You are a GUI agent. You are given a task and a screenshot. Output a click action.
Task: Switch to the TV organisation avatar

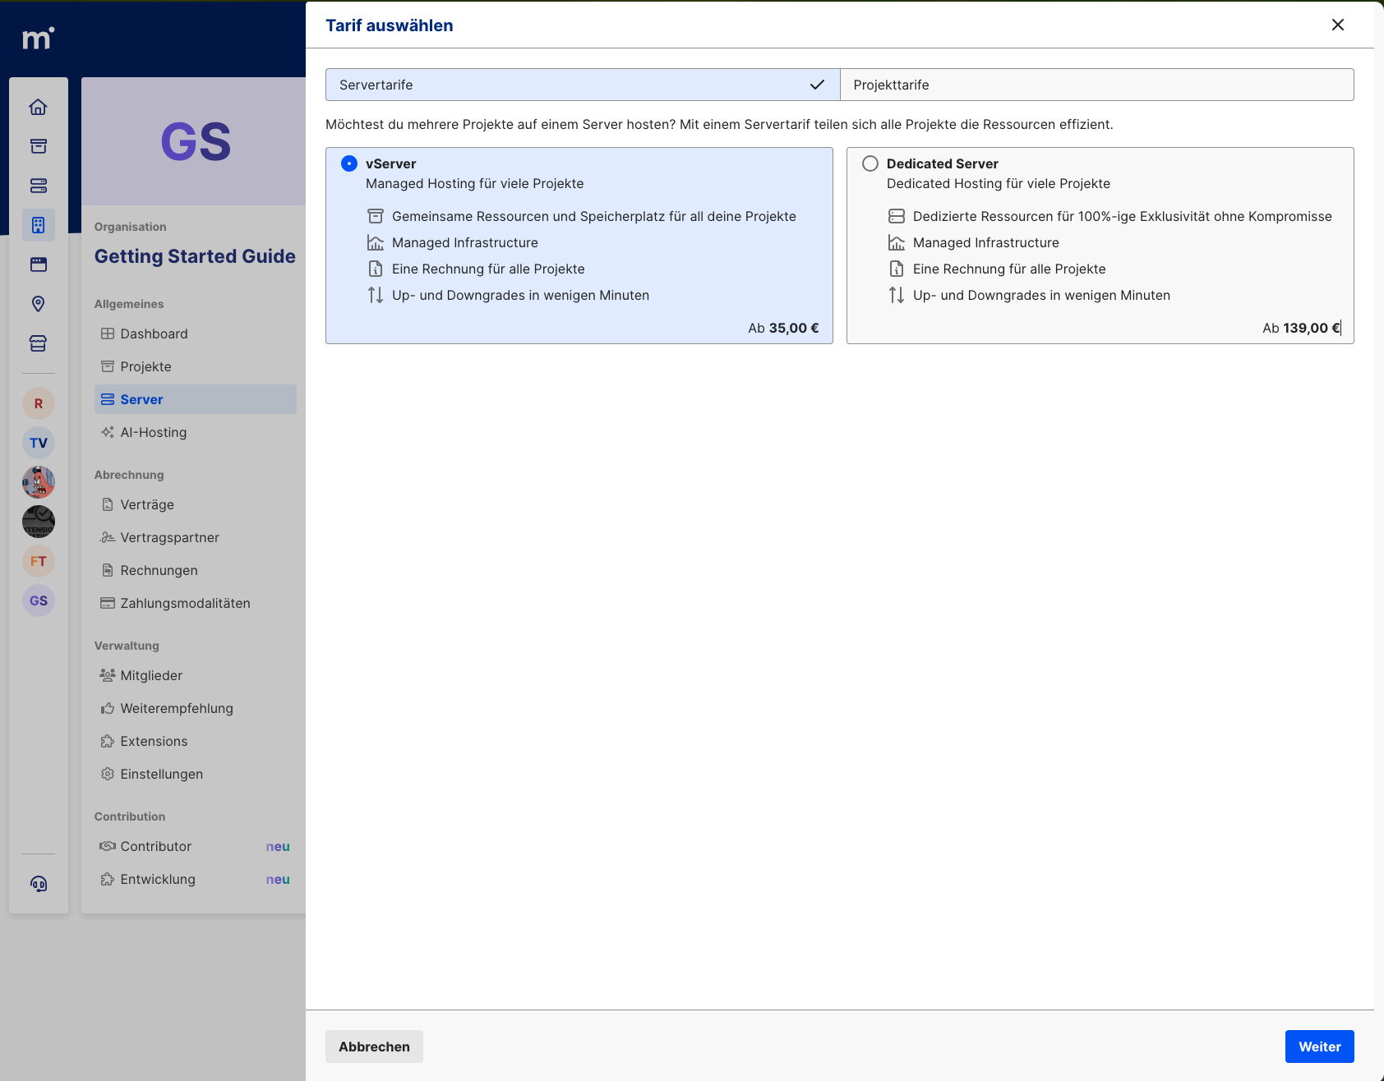[x=39, y=443]
